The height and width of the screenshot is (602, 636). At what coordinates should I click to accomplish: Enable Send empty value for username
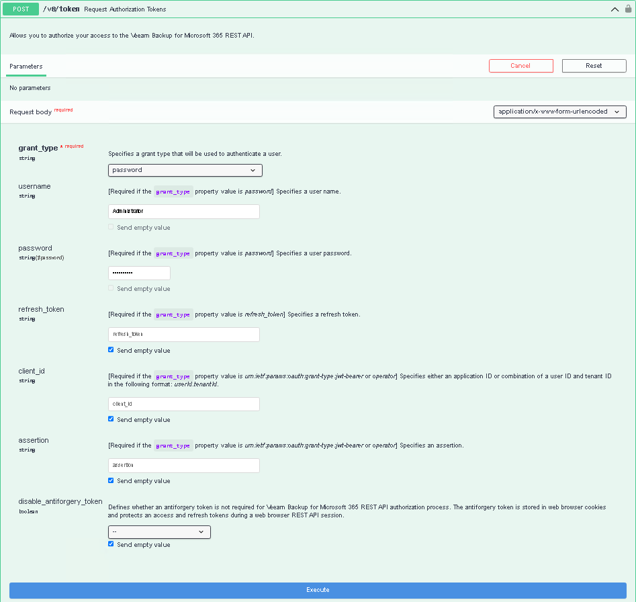pyautogui.click(x=111, y=226)
